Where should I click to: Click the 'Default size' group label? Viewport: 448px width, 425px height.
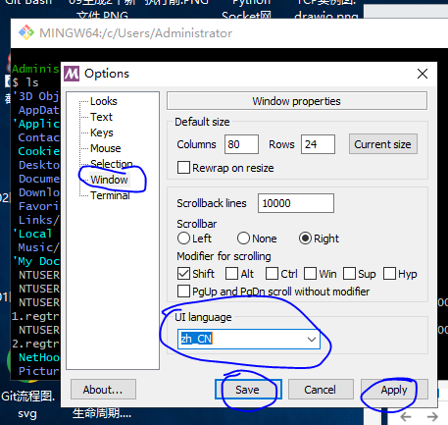pyautogui.click(x=202, y=122)
